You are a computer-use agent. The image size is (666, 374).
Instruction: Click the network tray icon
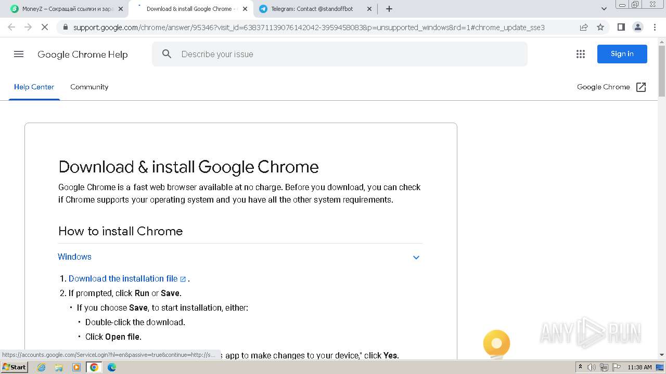click(604, 367)
